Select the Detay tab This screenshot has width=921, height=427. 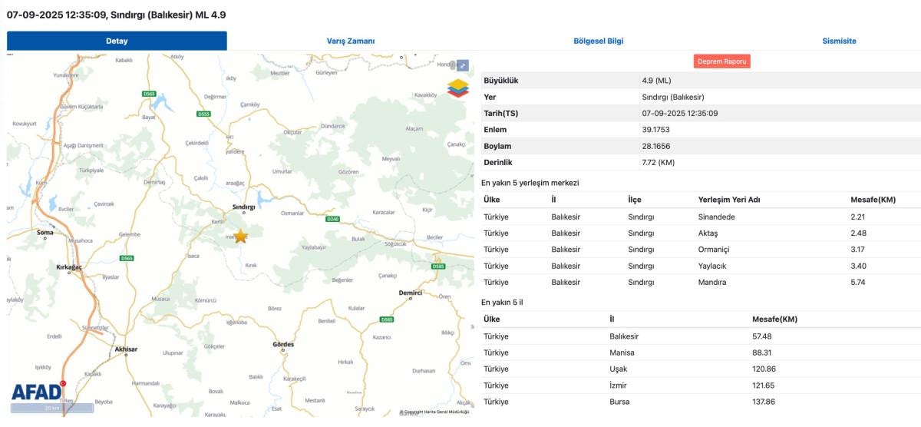coord(117,41)
